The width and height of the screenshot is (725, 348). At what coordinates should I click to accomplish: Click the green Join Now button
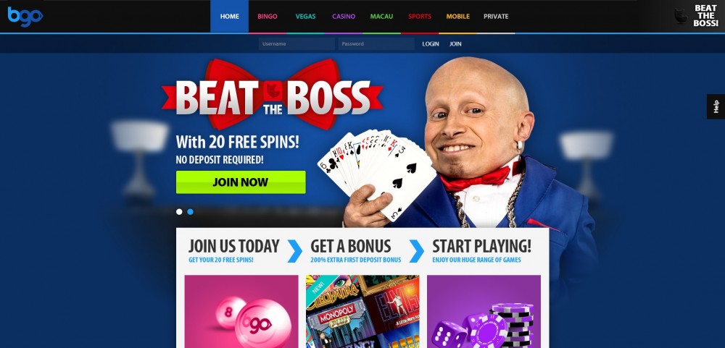tap(241, 182)
